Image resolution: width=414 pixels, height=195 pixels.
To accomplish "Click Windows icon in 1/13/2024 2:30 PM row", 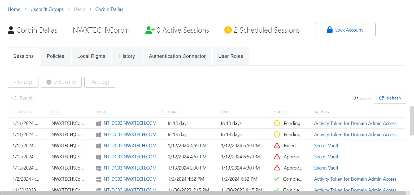I will click(99, 168).
